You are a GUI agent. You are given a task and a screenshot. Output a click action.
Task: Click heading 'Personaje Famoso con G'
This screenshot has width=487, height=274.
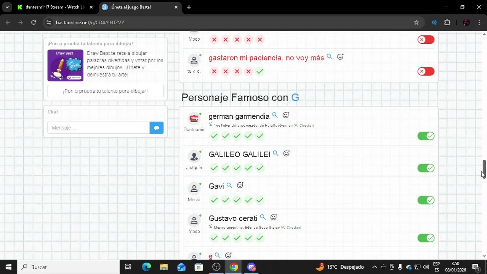tap(240, 98)
